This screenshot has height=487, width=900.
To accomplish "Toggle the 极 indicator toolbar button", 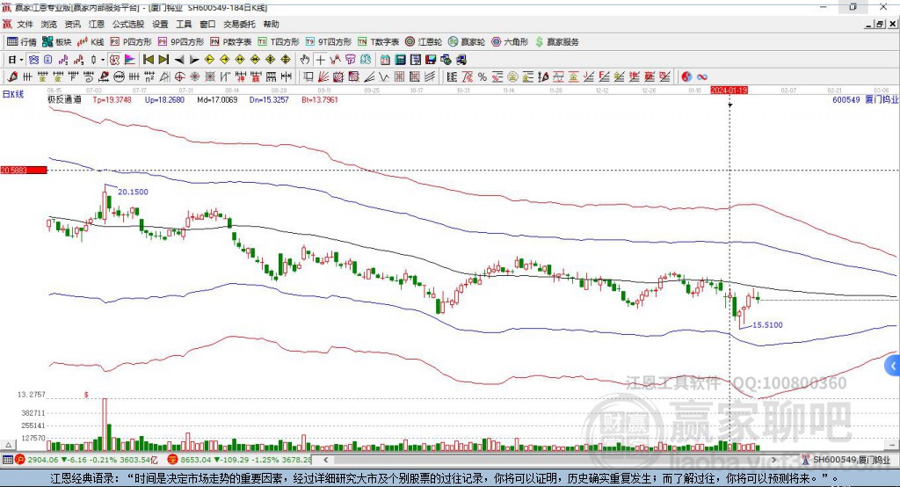I will [x=114, y=59].
